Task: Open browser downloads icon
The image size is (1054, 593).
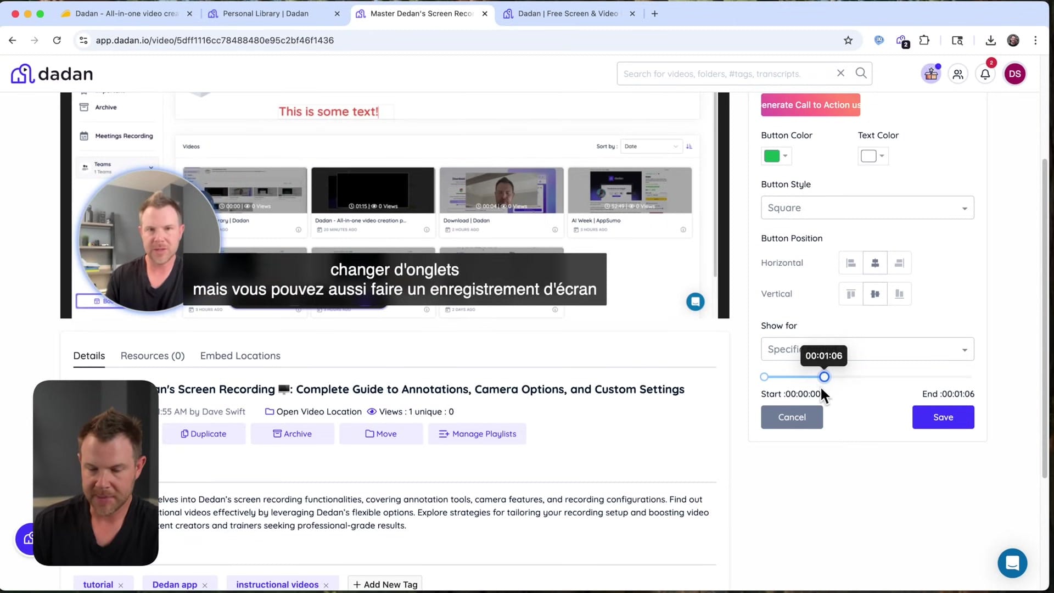Action: point(990,40)
